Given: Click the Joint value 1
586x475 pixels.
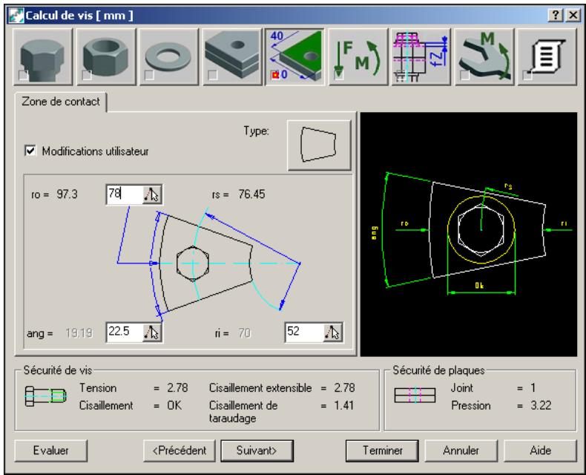Looking at the screenshot, I should pos(533,388).
